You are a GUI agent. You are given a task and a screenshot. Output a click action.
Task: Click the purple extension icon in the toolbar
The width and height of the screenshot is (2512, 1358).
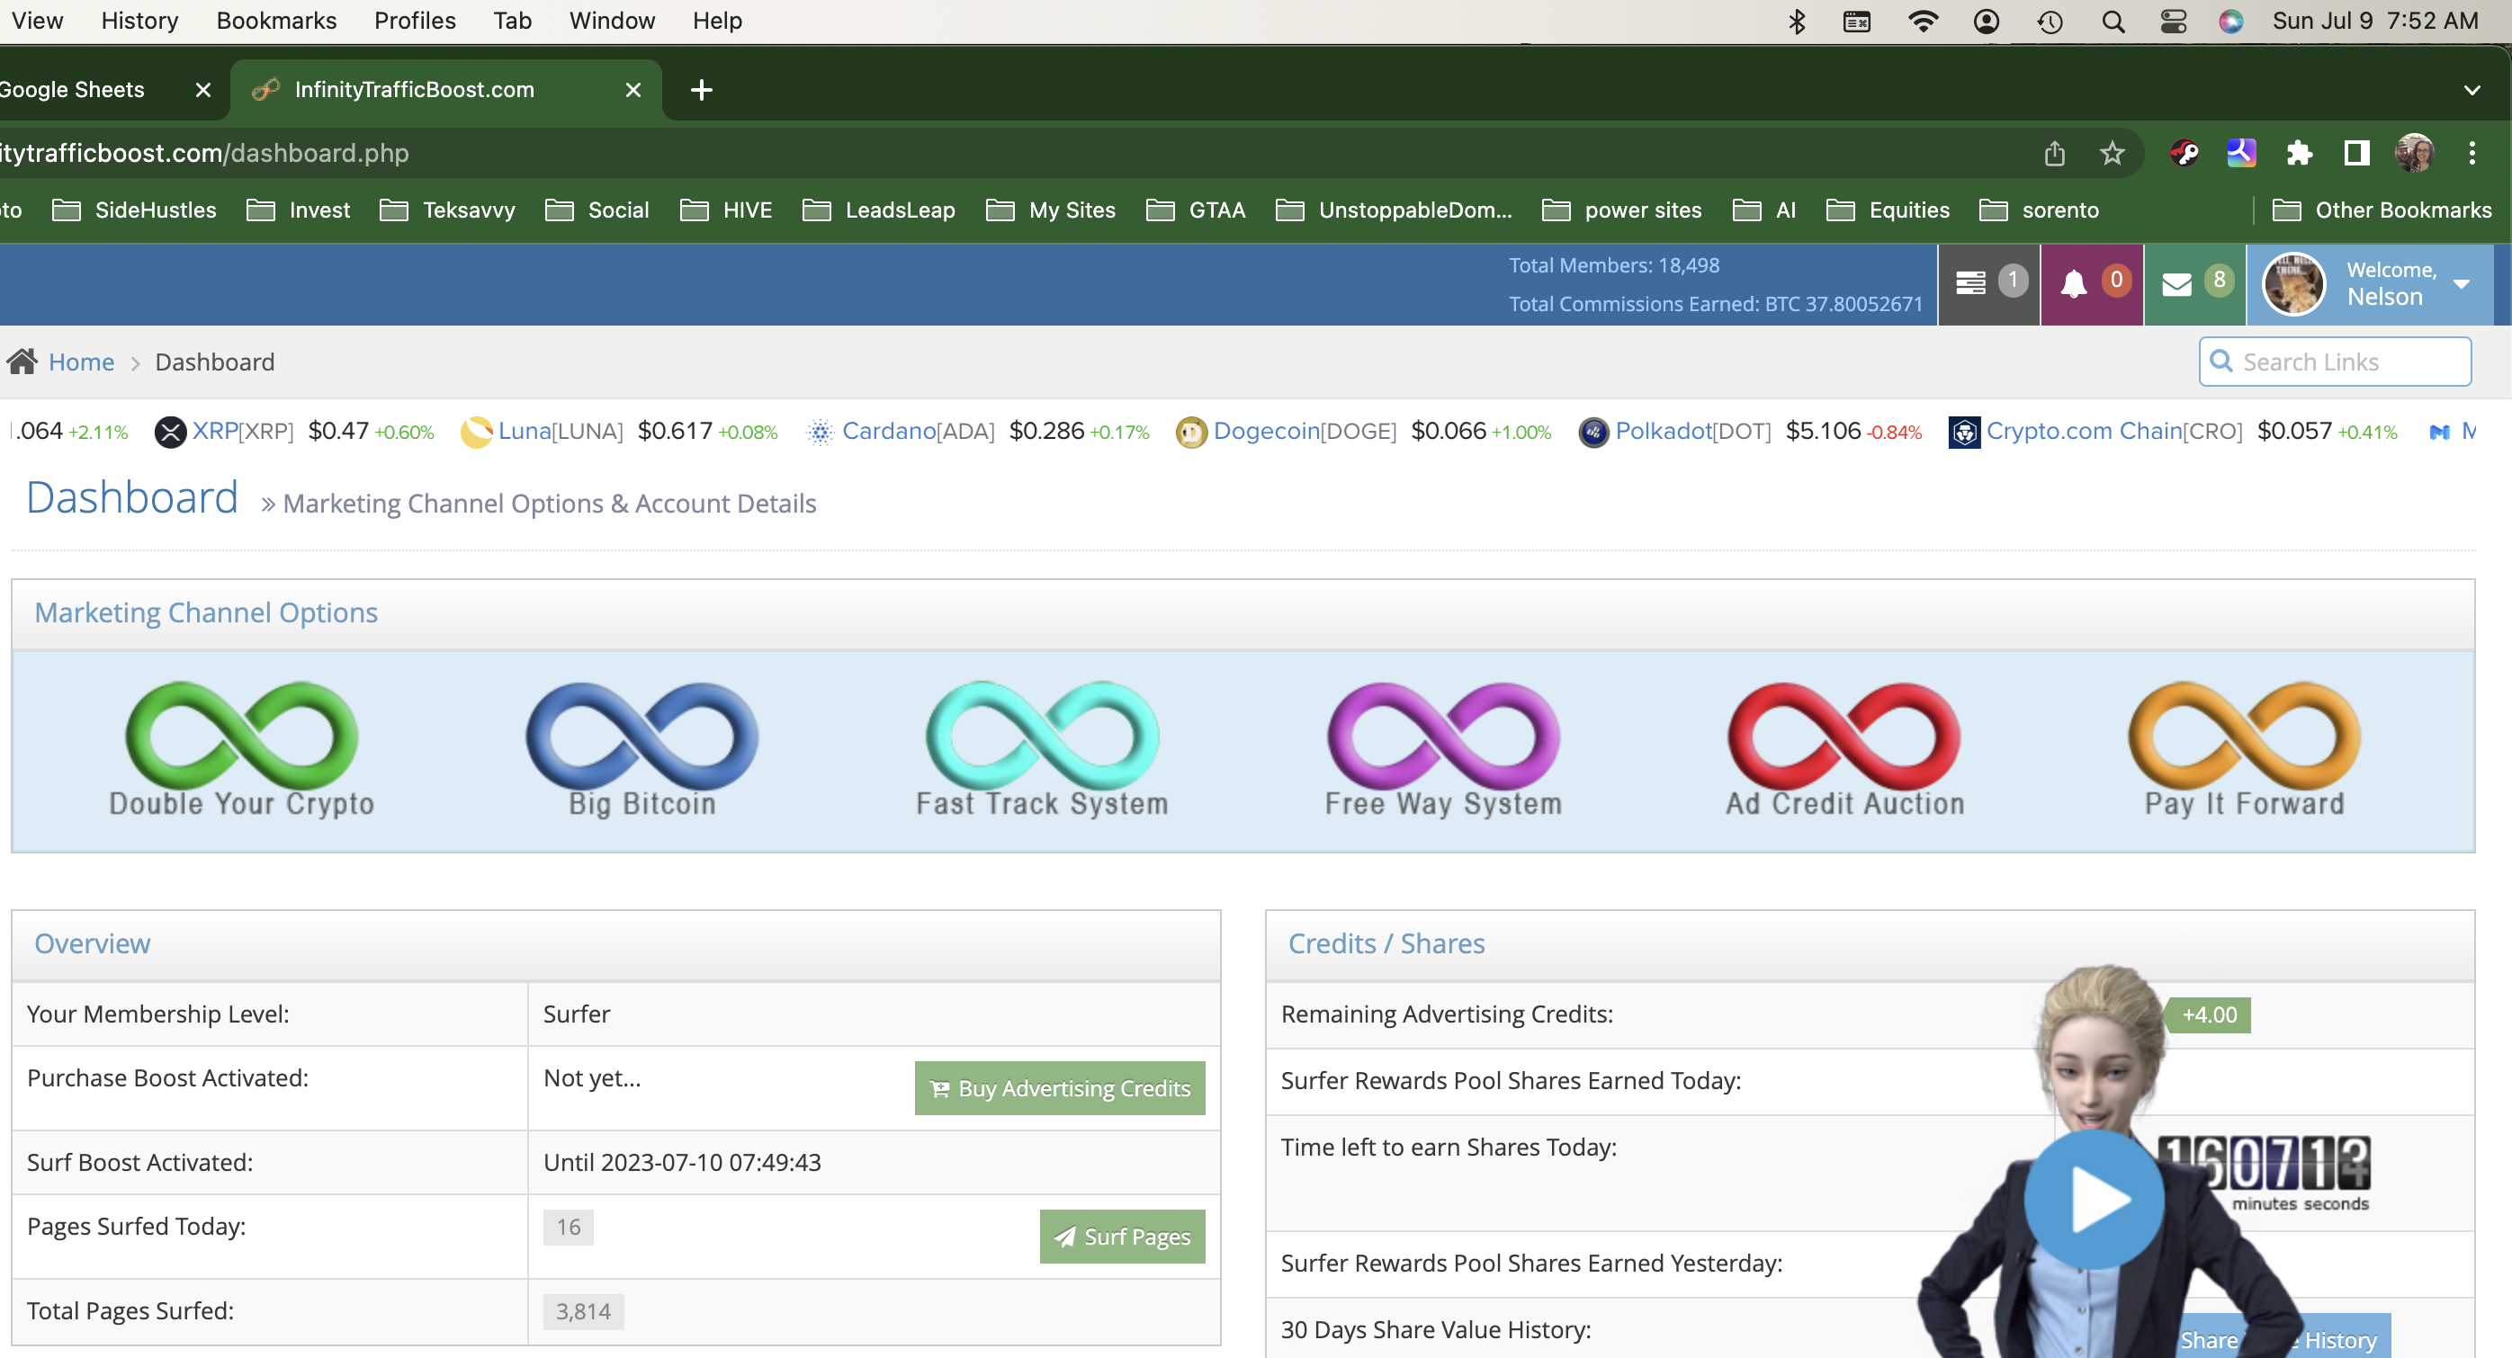2241,153
